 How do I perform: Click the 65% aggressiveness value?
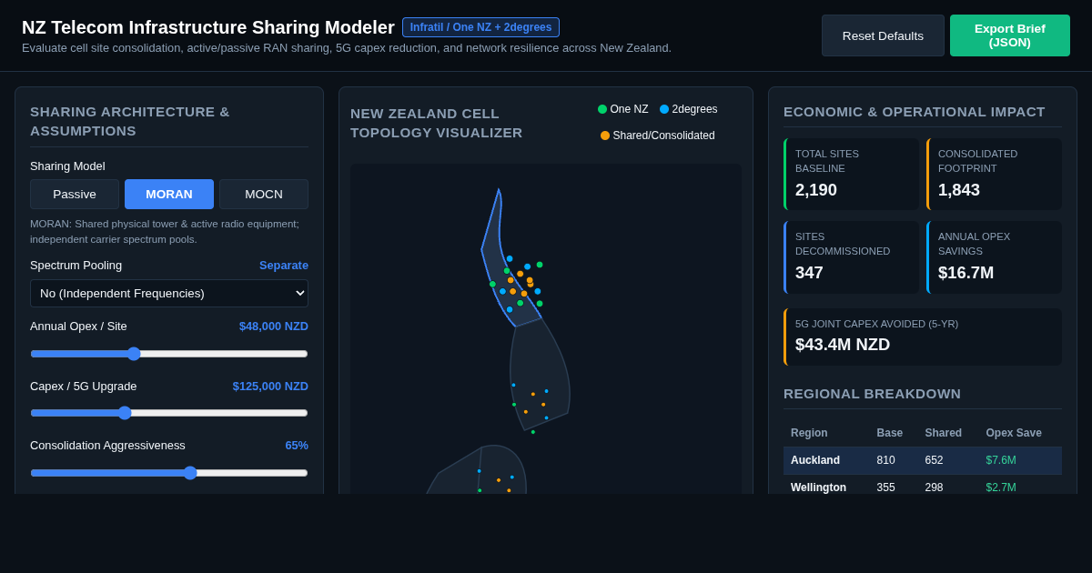[297, 445]
